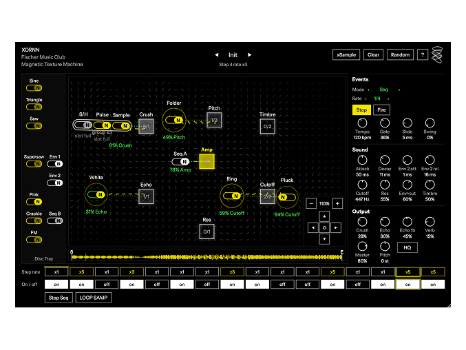
Task: Toggle the Supersaw magnet in the disc tray
Action: click(x=34, y=164)
